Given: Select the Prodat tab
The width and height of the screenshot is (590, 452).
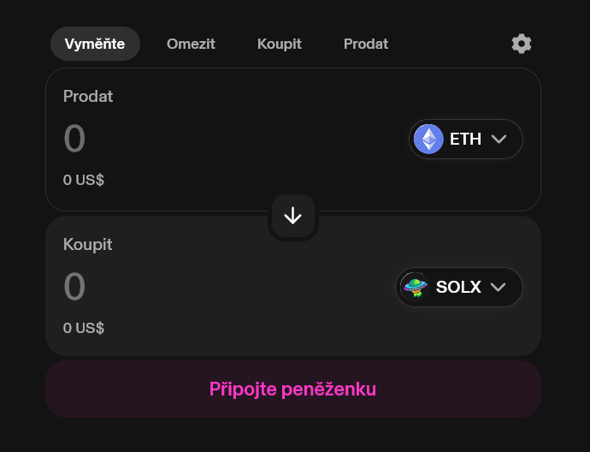Looking at the screenshot, I should [366, 44].
